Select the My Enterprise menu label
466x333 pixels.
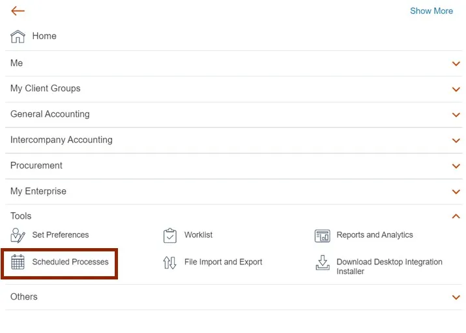tap(38, 191)
